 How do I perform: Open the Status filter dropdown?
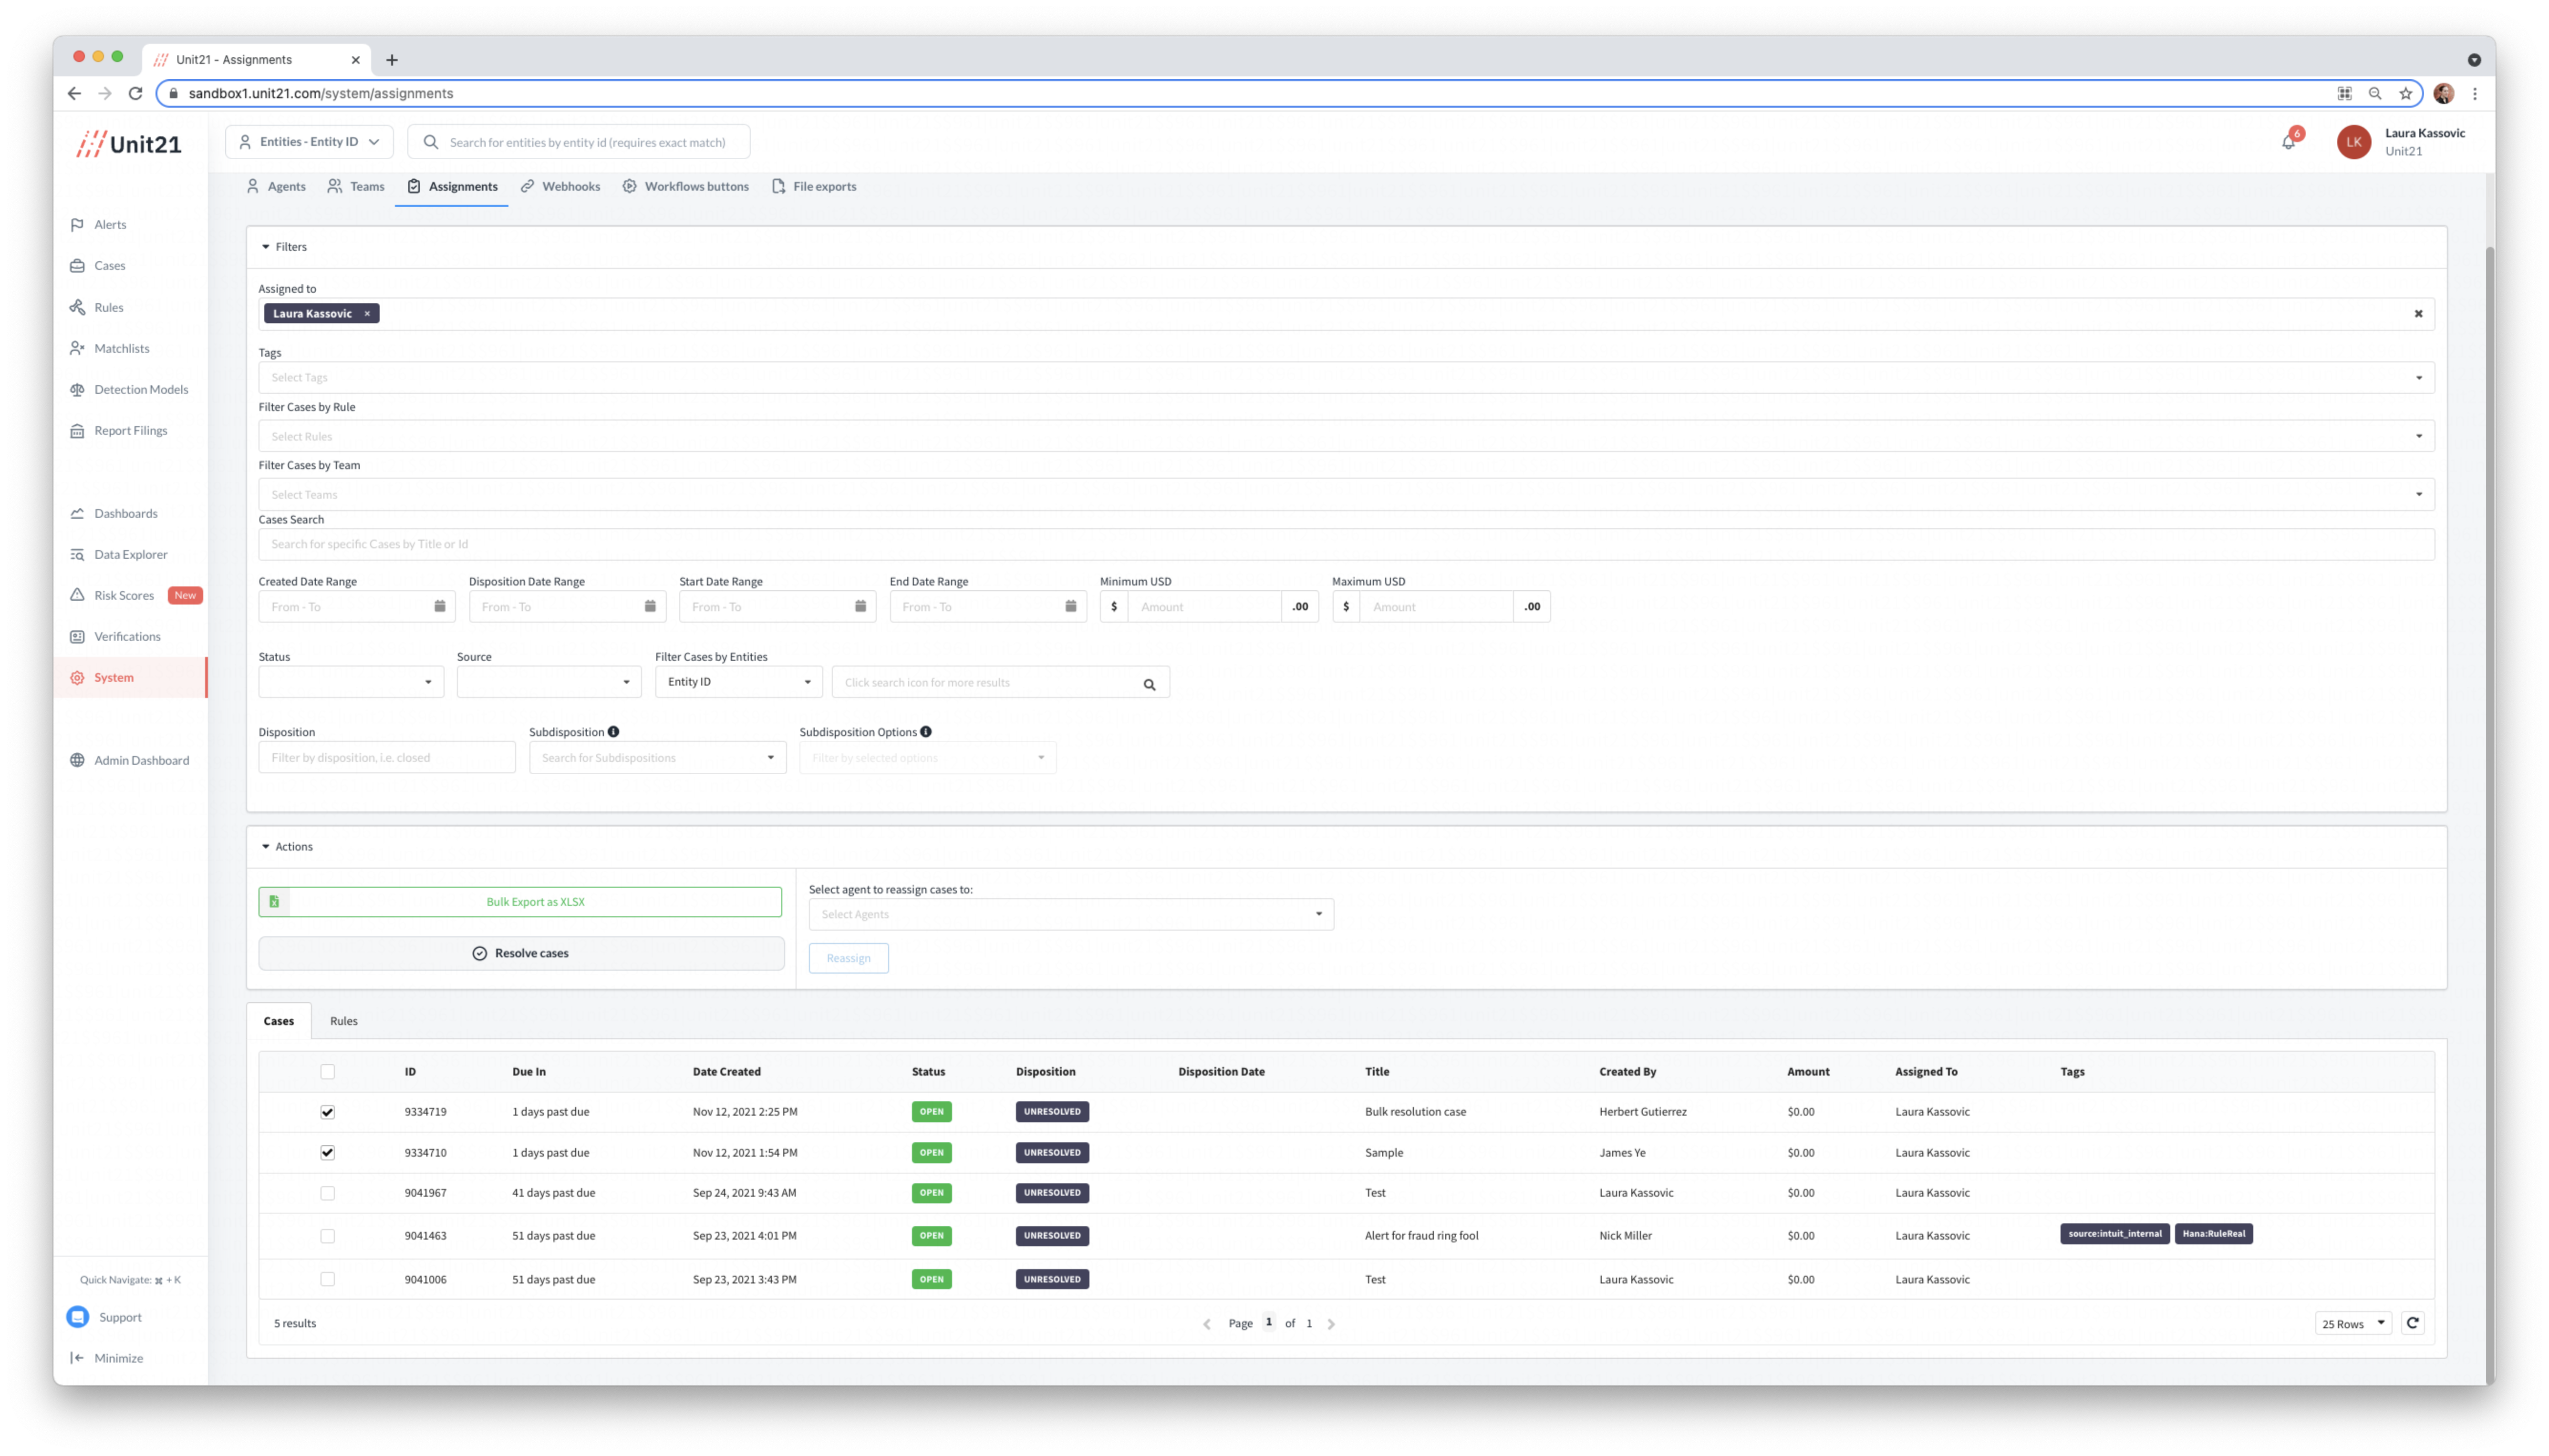click(x=350, y=682)
